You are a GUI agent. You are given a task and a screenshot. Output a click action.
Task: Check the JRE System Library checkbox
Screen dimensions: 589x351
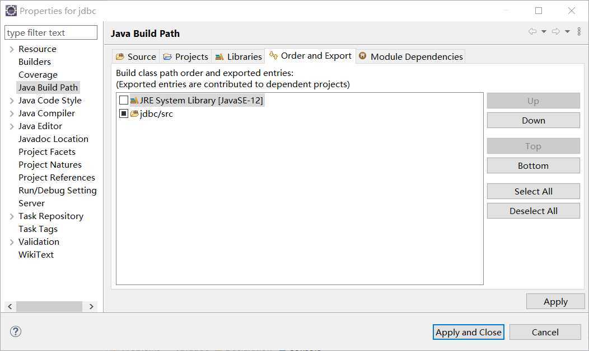click(x=124, y=100)
